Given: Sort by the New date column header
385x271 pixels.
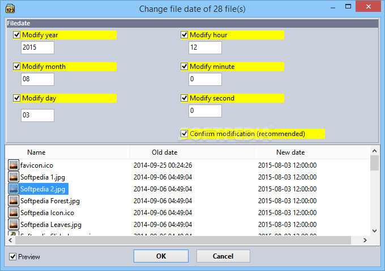Looking at the screenshot, I should pos(312,152).
